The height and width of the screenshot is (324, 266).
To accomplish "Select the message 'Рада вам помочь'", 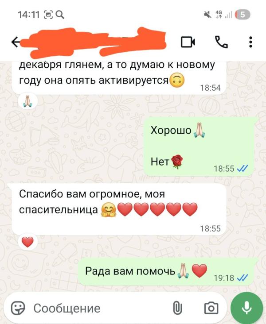I will pos(166,271).
